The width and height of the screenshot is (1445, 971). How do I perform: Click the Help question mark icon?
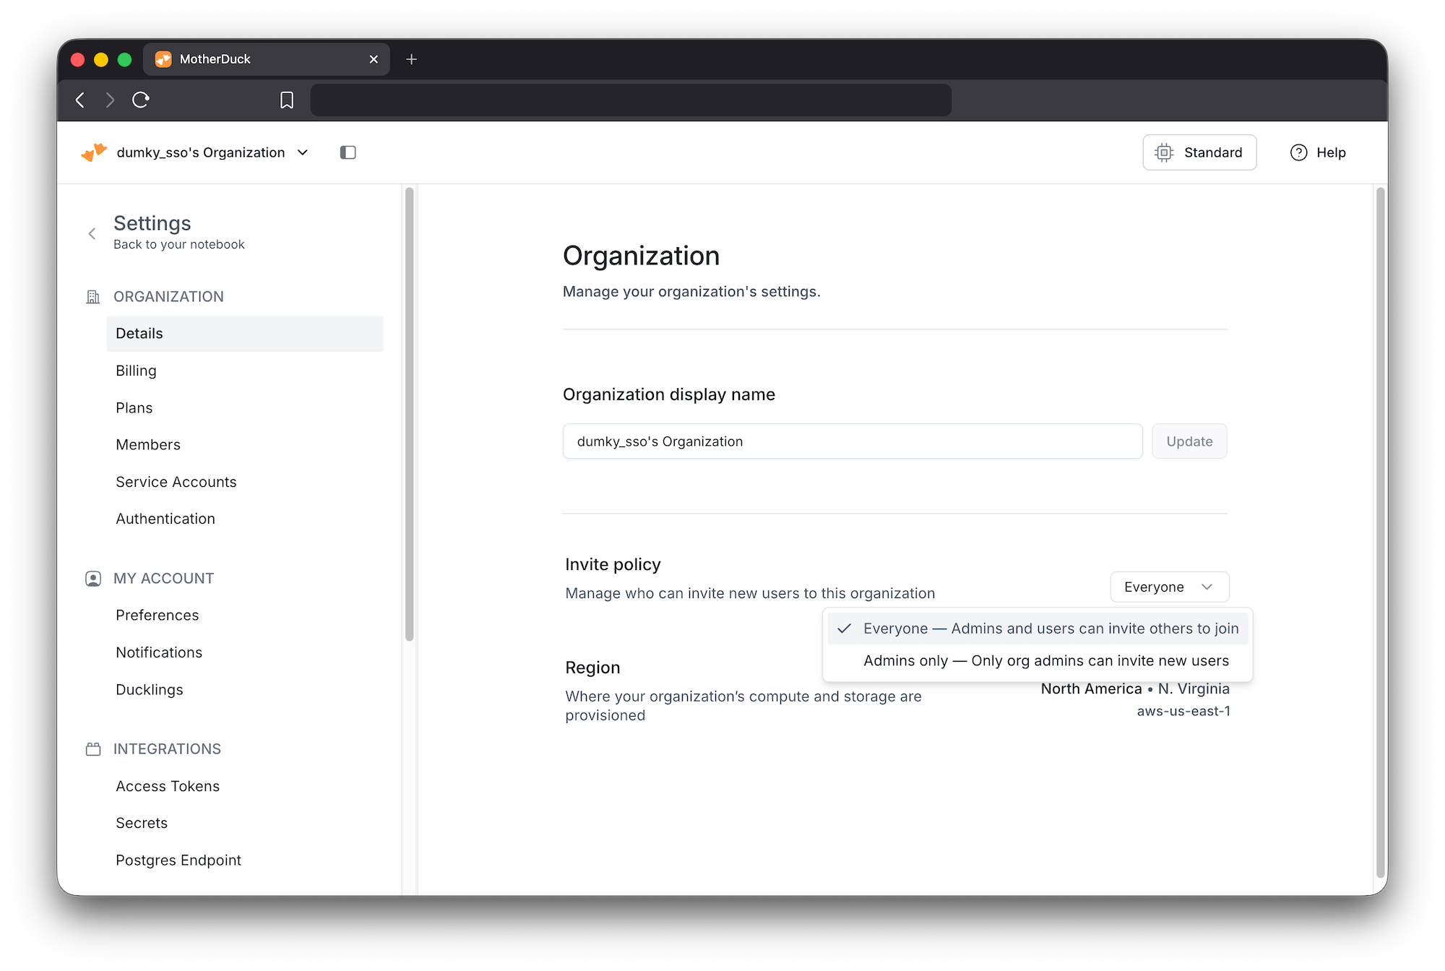tap(1298, 152)
